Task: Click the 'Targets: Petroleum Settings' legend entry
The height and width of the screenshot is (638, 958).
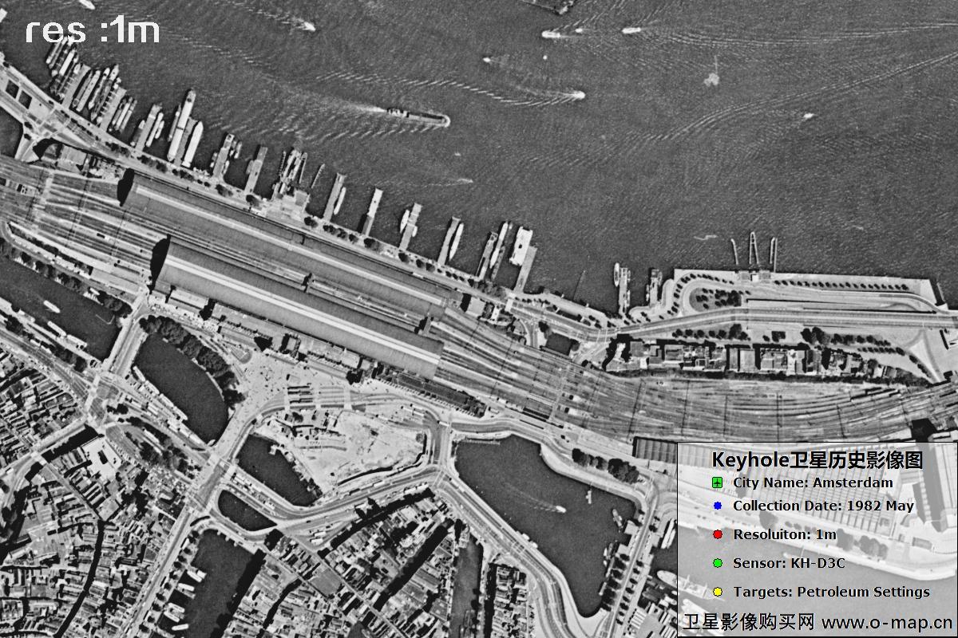Action: point(831,592)
